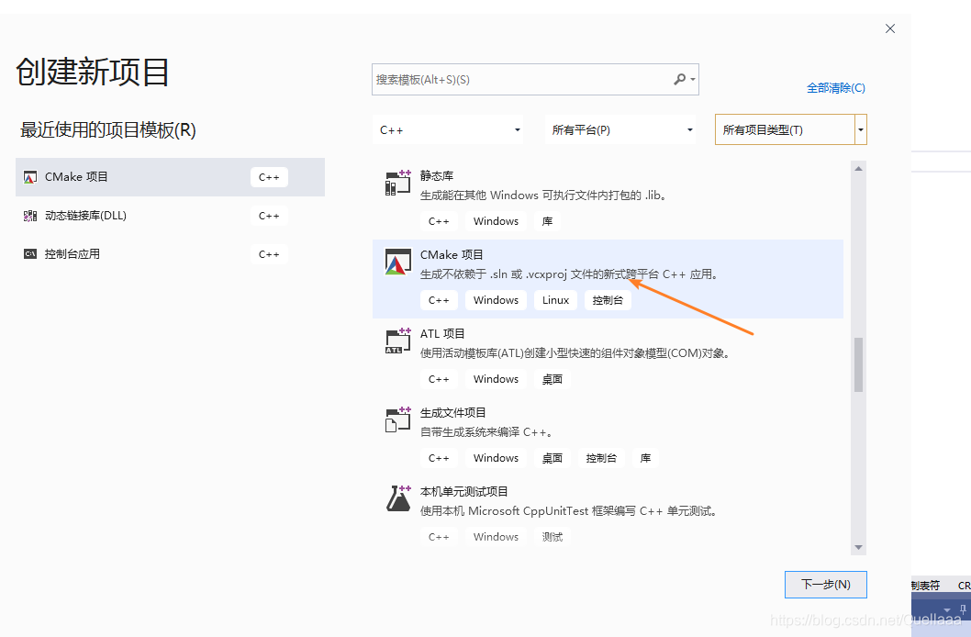Click the CMake icon in recent templates

click(x=29, y=177)
